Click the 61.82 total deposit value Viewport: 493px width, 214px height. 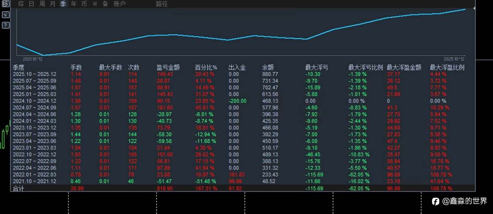235,188
